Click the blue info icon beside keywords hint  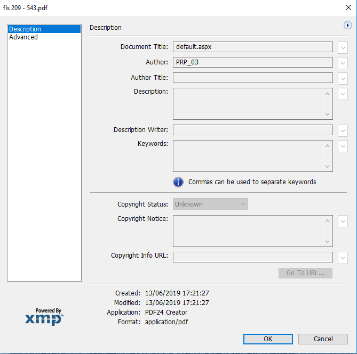click(178, 182)
